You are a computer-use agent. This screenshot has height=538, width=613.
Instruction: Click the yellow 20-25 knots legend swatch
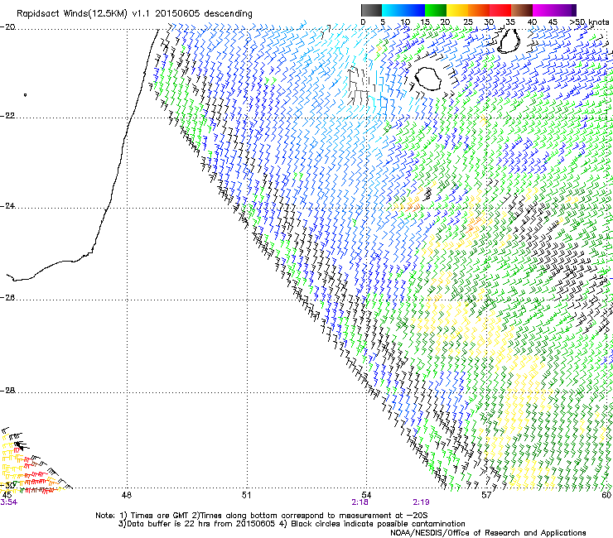tap(457, 10)
